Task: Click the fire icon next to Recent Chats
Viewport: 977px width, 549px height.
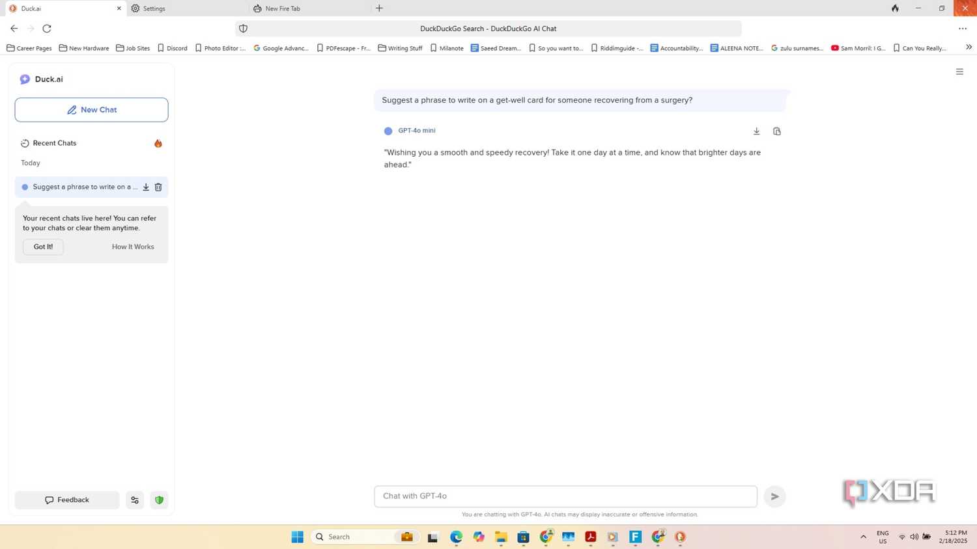Action: pos(158,143)
